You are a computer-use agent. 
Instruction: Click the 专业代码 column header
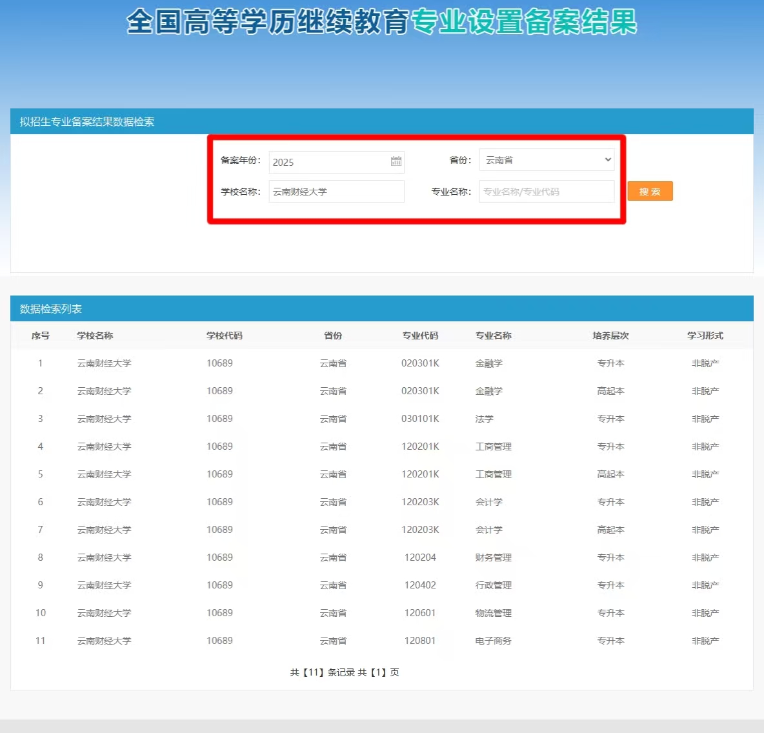tap(421, 336)
